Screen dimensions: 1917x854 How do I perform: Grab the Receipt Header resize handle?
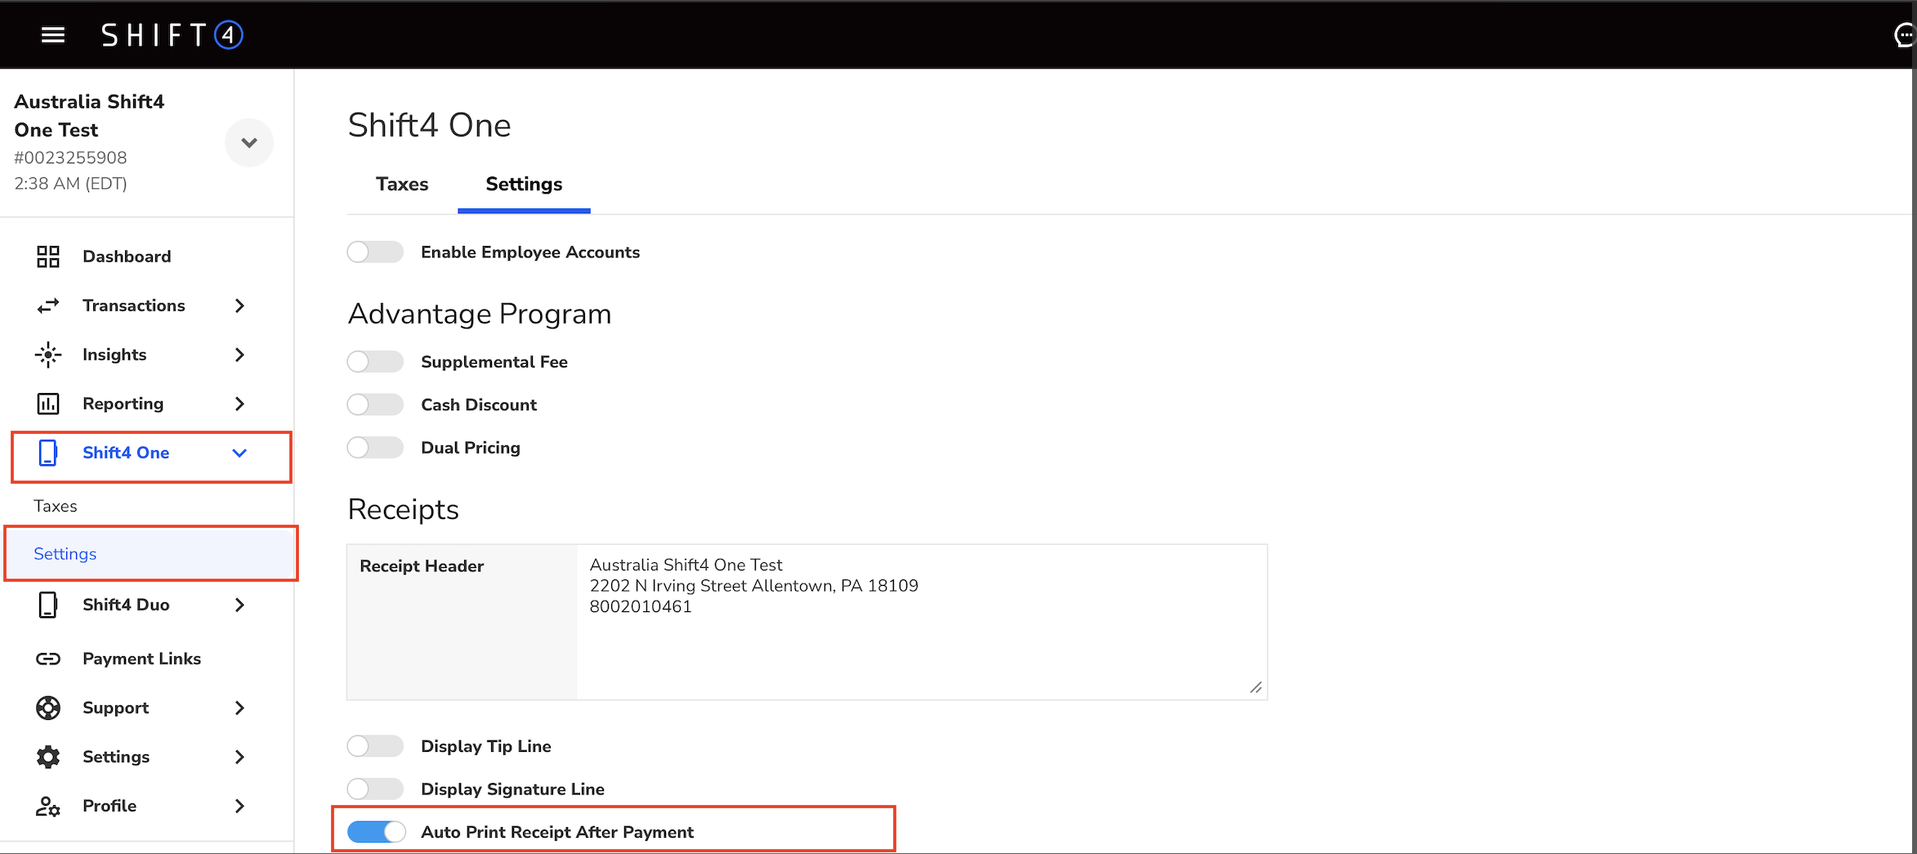click(x=1256, y=688)
